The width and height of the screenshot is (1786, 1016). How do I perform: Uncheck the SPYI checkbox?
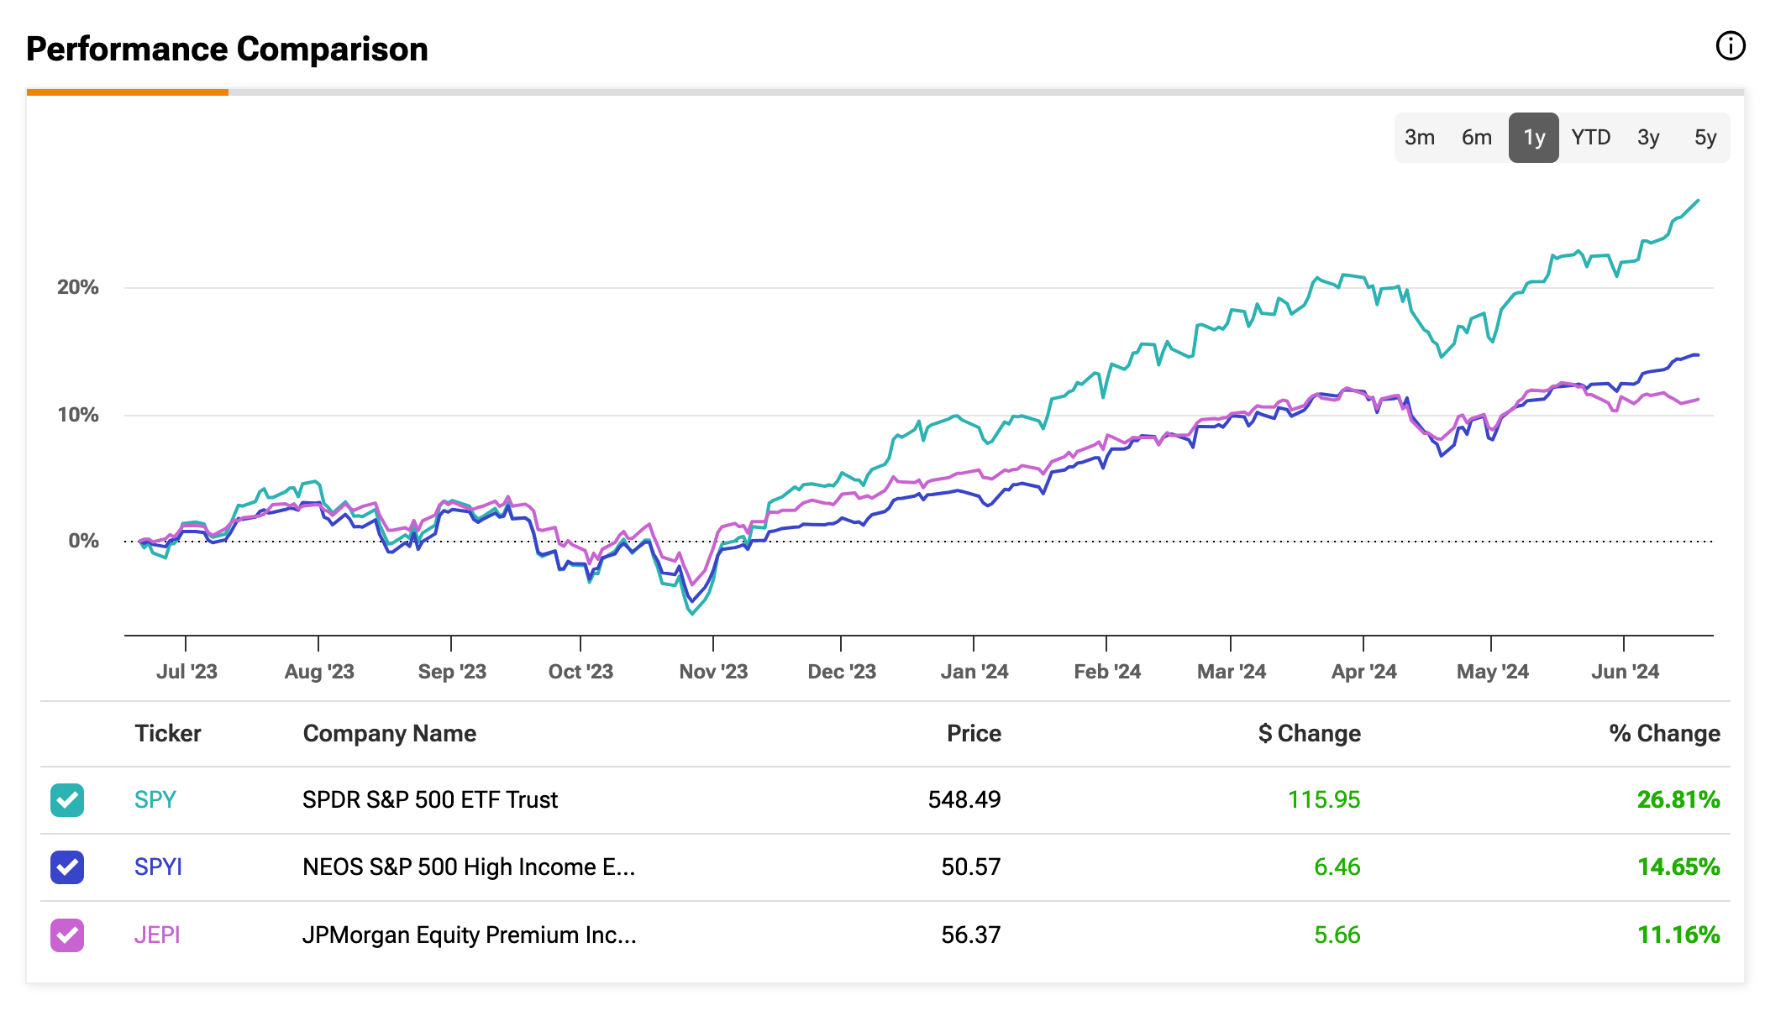pos(67,867)
